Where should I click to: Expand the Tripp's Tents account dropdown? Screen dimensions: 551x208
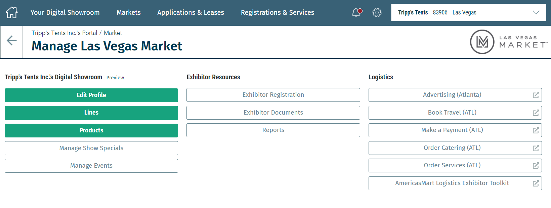click(x=468, y=12)
